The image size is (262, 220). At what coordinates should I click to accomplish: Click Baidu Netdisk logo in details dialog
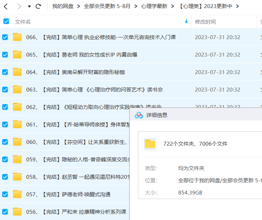click(x=139, y=115)
